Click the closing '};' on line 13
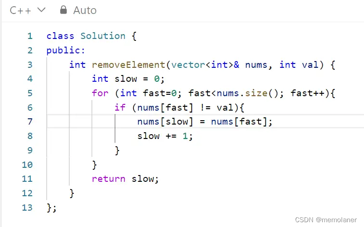 [52, 208]
